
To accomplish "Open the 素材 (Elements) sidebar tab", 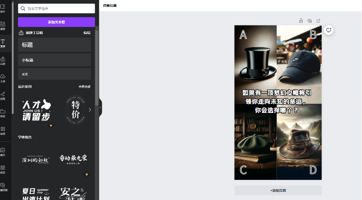I will 3,26.
